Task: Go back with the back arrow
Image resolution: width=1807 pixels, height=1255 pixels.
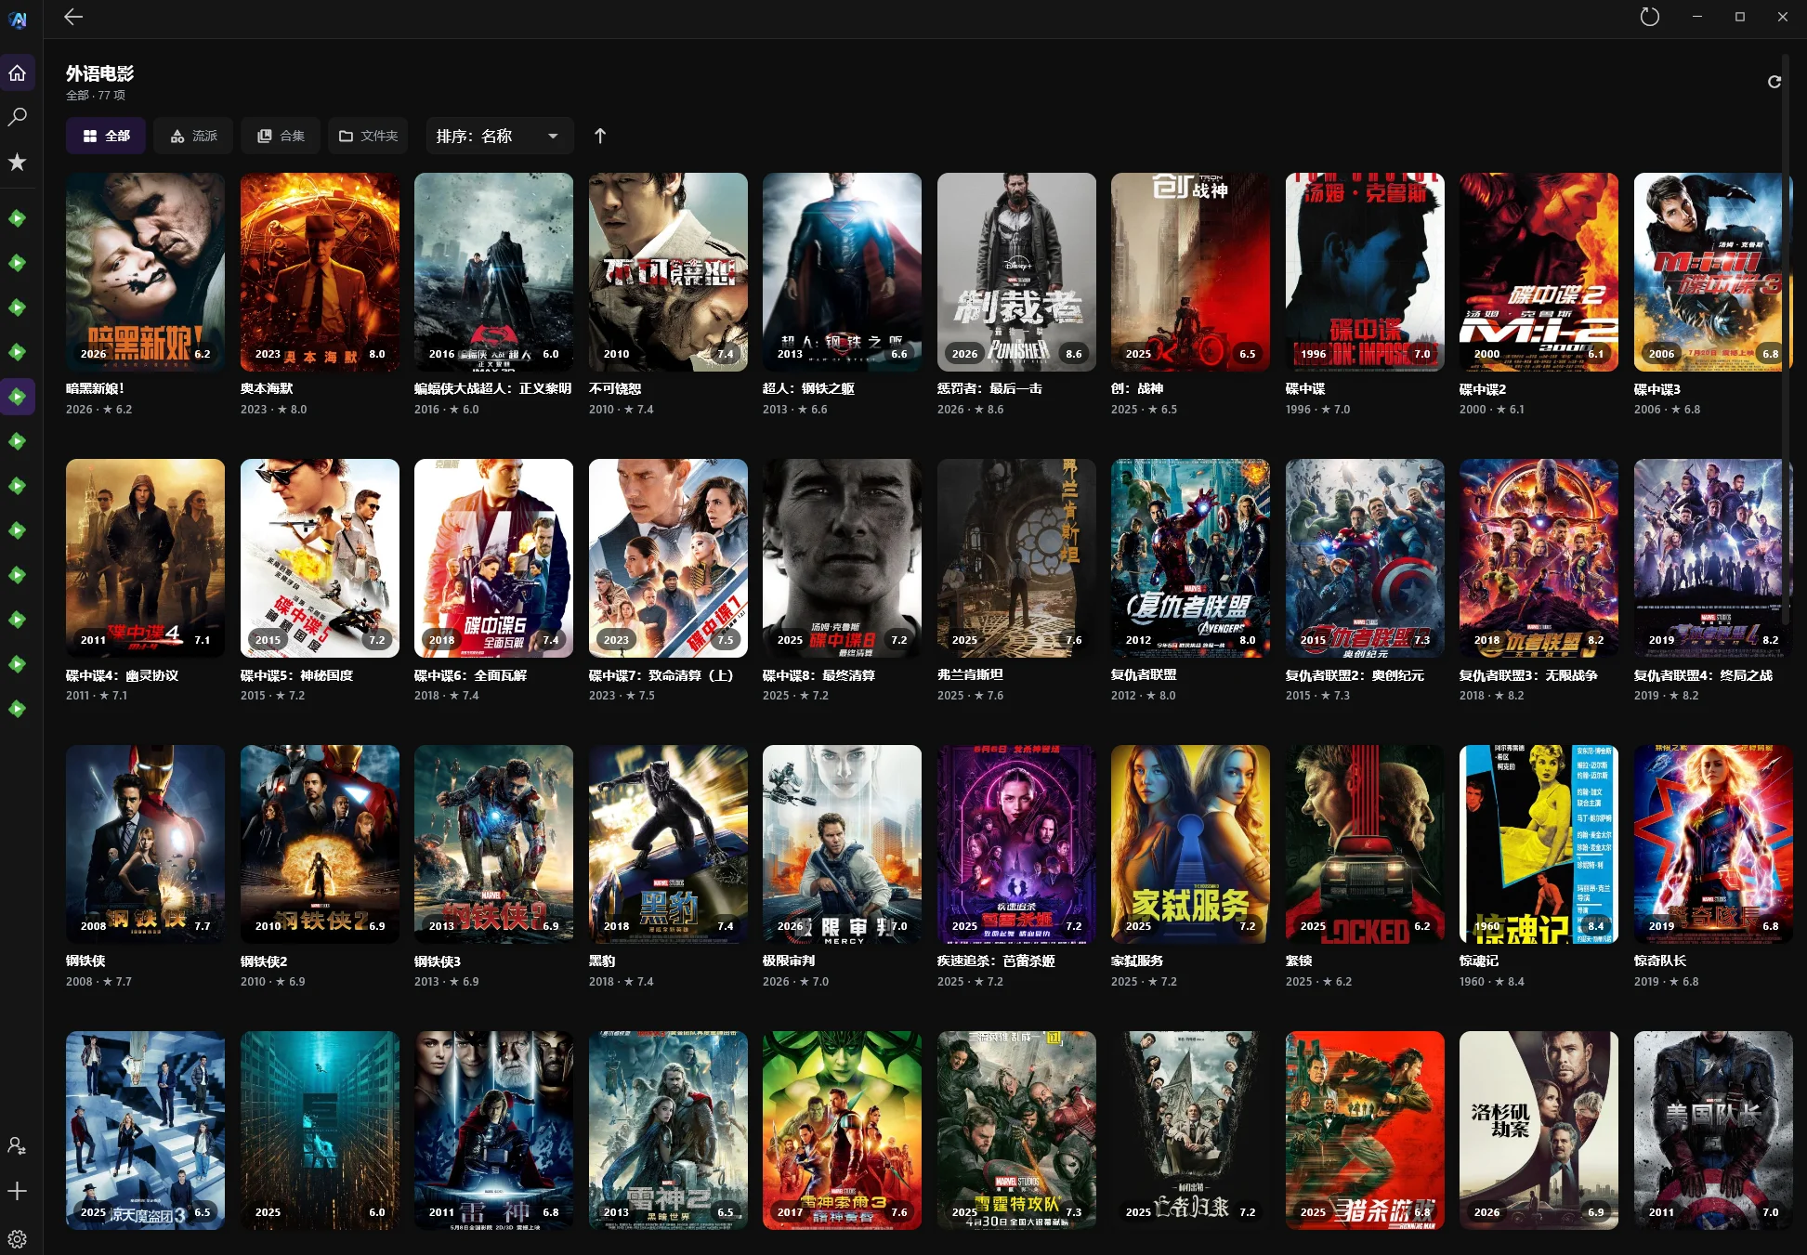Action: (73, 17)
